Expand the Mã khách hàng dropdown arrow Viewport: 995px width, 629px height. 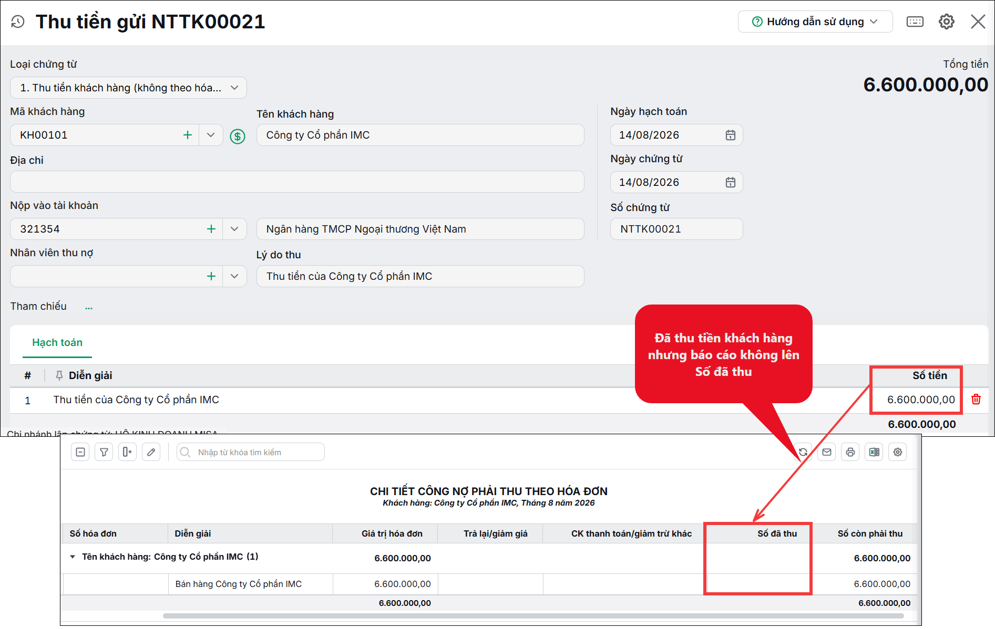pyautogui.click(x=211, y=135)
